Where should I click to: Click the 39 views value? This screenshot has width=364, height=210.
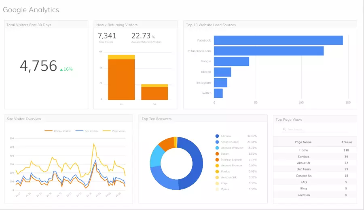[x=346, y=157]
